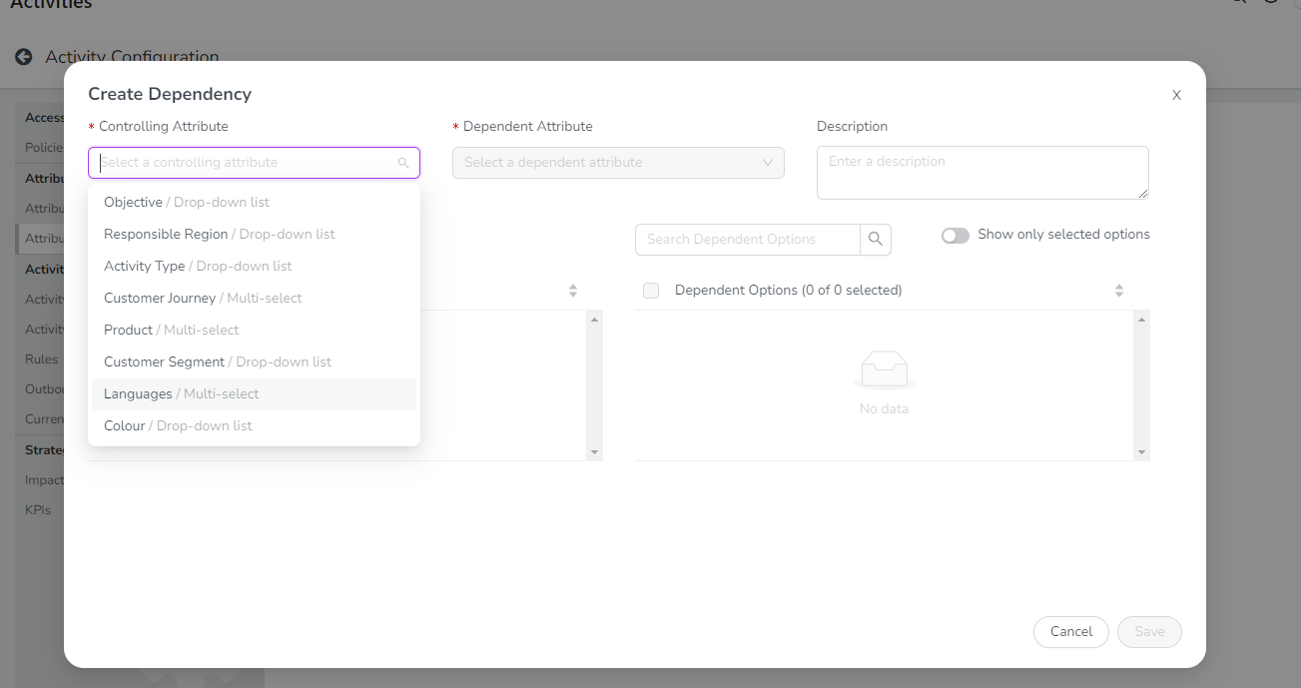
Task: Toggle Show only selected options switch
Action: click(956, 235)
